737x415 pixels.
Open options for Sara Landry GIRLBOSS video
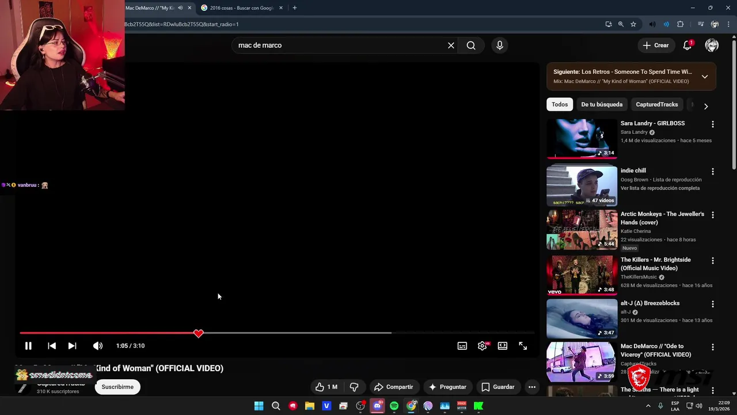[713, 124]
